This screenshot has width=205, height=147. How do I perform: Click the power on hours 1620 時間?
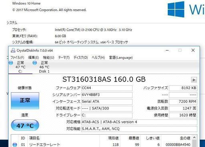tap(183, 115)
